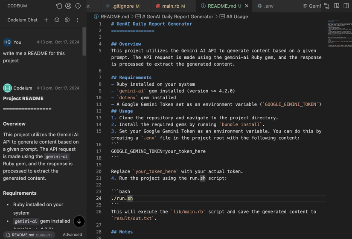
Task: Click the Codeium documents icon in header
Action: (x=59, y=6)
